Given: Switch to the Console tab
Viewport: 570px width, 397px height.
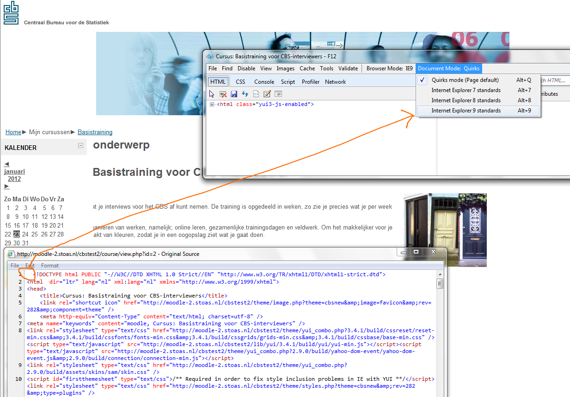Looking at the screenshot, I should [x=264, y=82].
